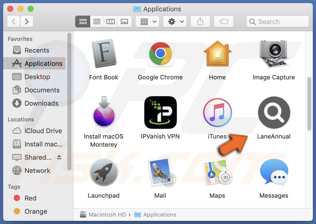Open the Install mac… volume in sidebar
The height and width of the screenshot is (224, 316).
[x=34, y=144]
